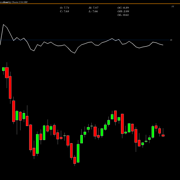
Task: Click the 'OC: 0.39' reading
Action: [x=123, y=8]
